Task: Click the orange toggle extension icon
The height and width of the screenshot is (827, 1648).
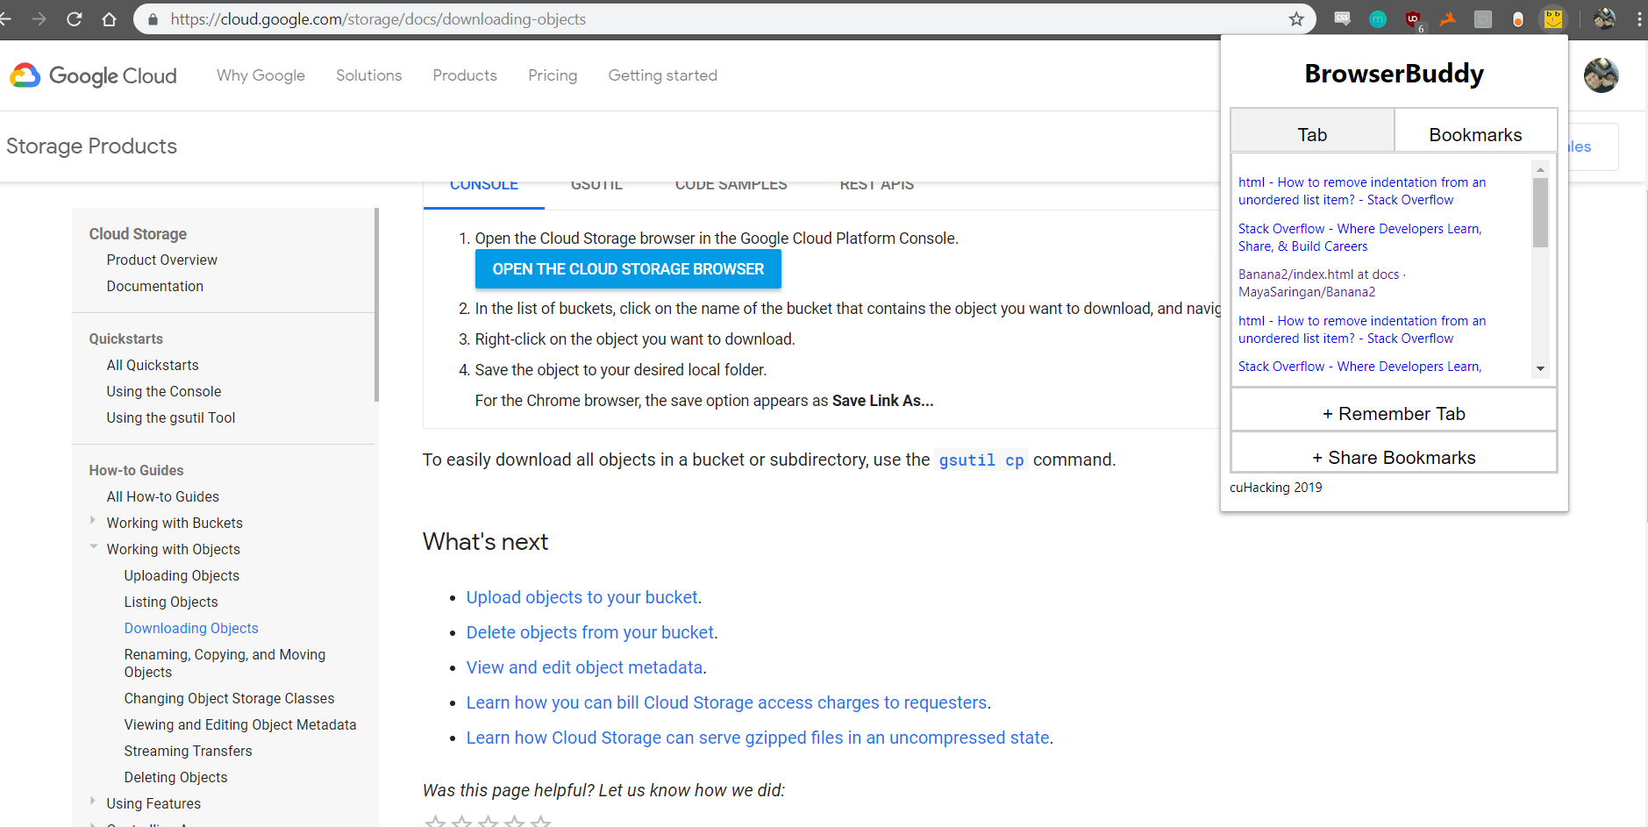Action: tap(1518, 18)
